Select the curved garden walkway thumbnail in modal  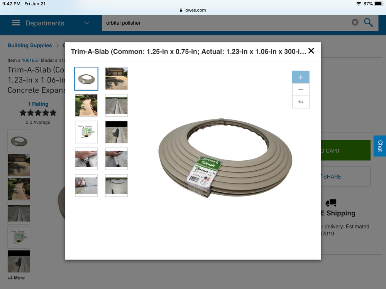(x=86, y=106)
